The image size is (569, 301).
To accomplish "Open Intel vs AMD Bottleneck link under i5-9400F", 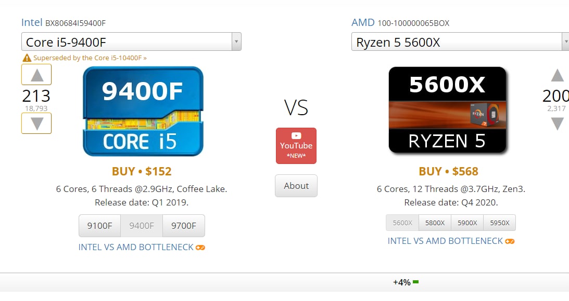I will 136,248.
